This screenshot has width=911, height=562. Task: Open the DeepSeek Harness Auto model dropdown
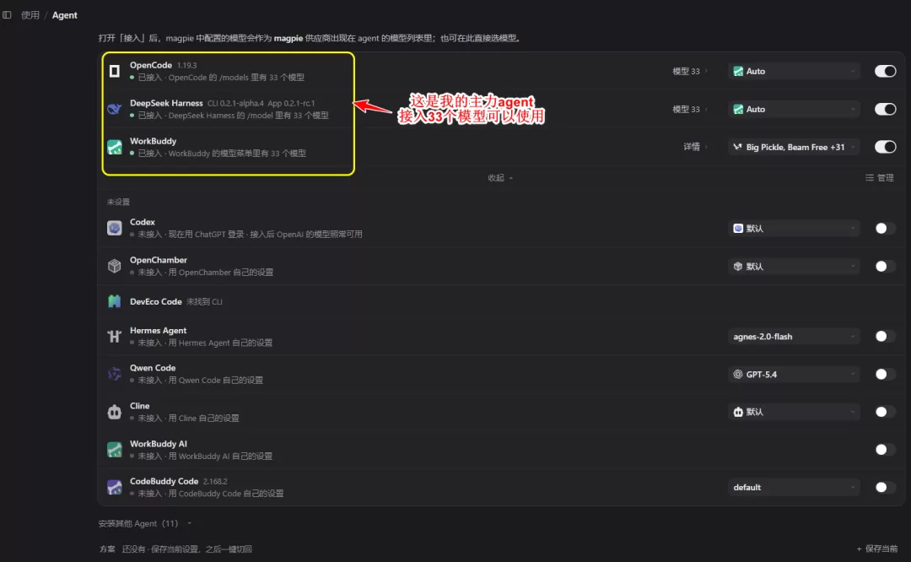[x=794, y=109]
